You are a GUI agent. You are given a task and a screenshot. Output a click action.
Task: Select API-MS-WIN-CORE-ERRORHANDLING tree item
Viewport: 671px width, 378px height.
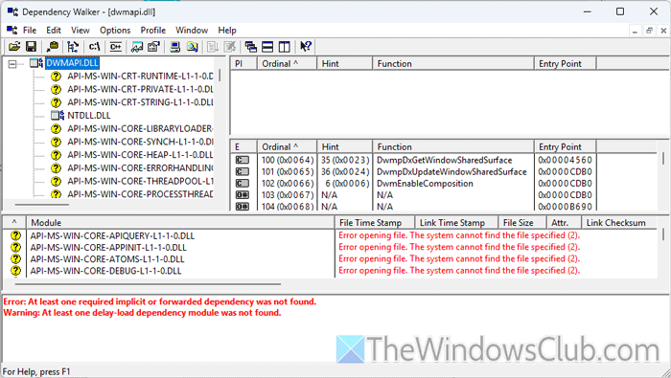point(140,167)
